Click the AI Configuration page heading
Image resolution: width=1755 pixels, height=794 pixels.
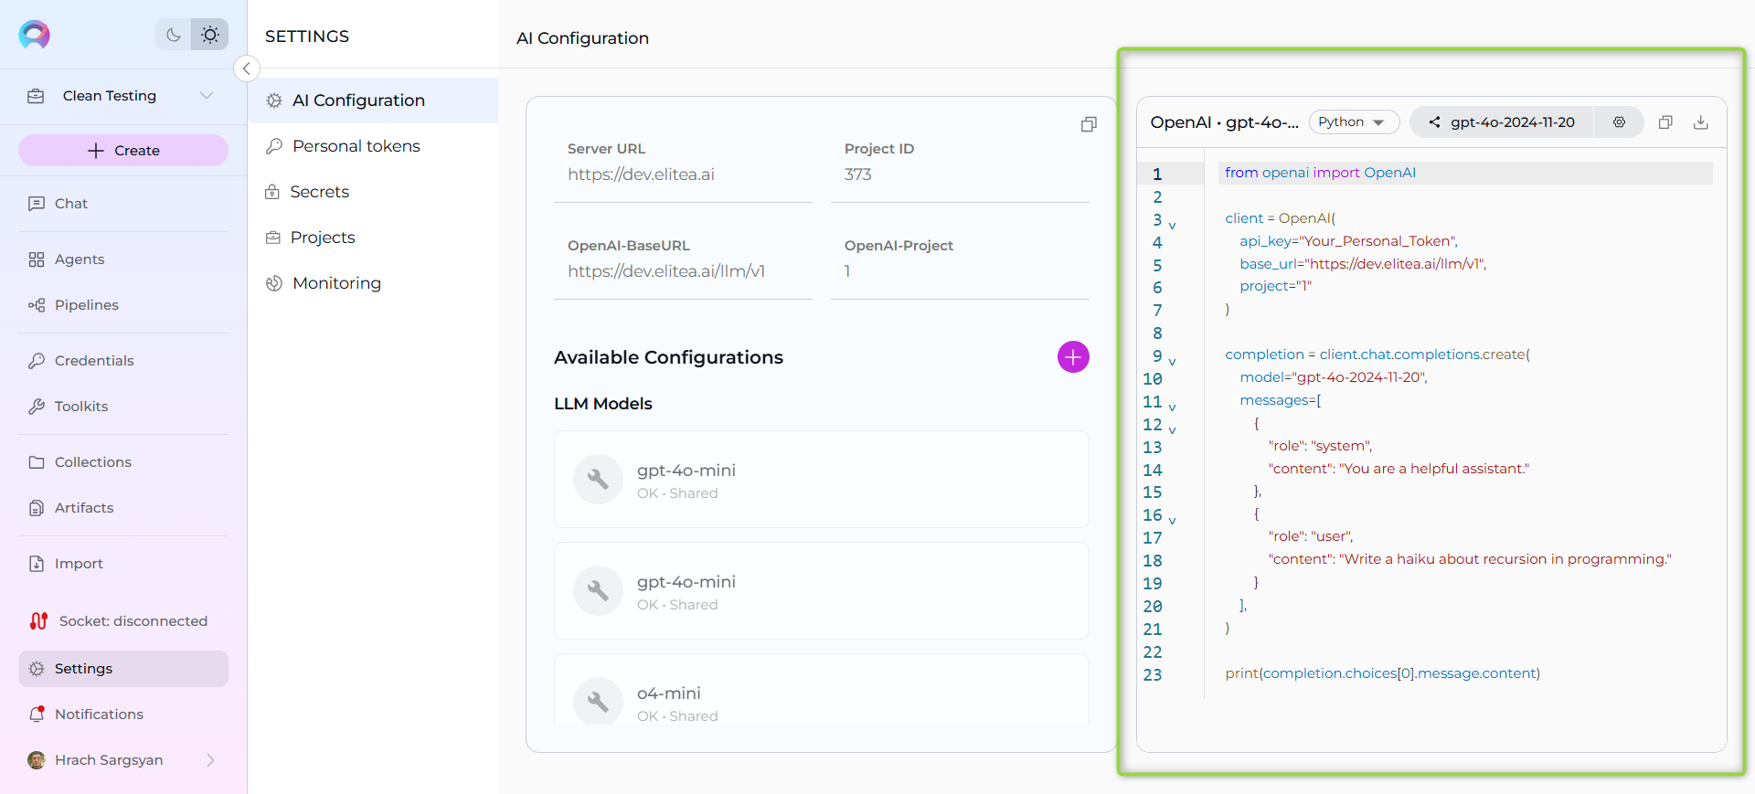coord(582,38)
